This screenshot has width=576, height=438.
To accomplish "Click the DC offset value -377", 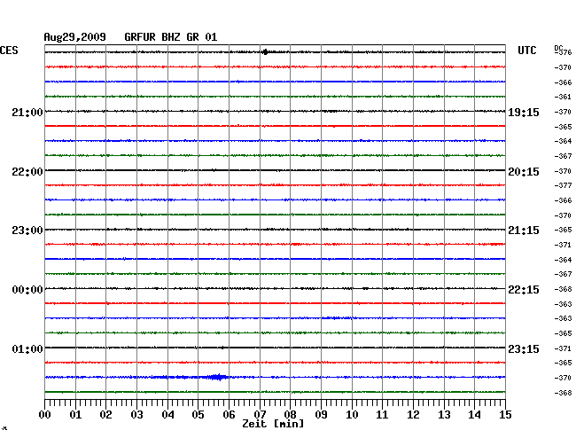I will pyautogui.click(x=563, y=185).
